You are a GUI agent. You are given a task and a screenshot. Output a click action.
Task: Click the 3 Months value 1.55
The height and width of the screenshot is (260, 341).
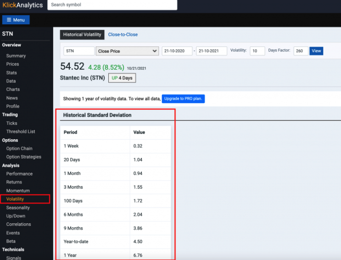138,187
